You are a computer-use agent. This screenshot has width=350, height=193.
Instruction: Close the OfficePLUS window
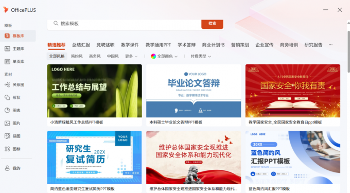[x=340, y=10]
